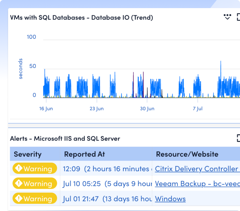
Task: Click the Warning badge in the Jul 01 row
Action: pyautogui.click(x=35, y=198)
